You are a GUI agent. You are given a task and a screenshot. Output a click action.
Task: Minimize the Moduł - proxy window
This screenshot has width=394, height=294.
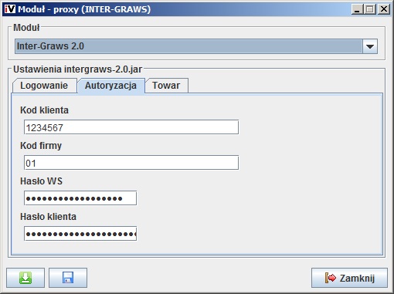[x=357, y=9]
